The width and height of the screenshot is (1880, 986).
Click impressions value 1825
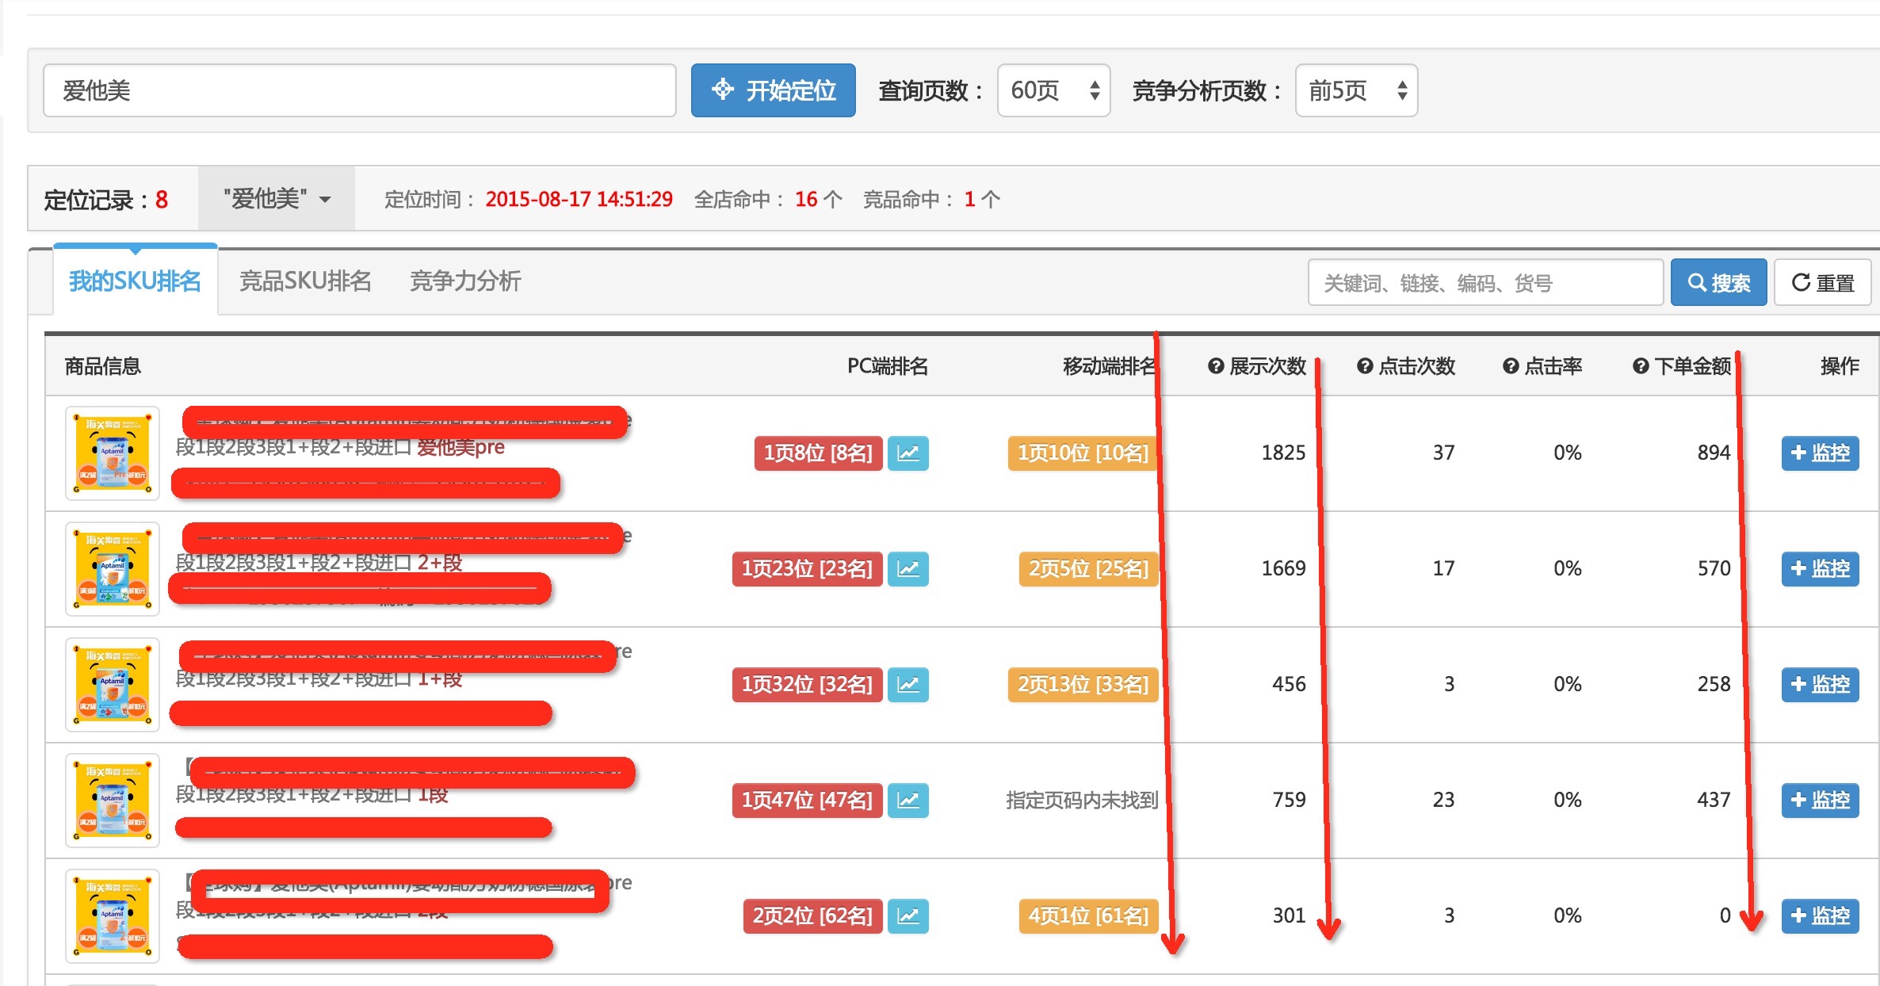(1283, 453)
